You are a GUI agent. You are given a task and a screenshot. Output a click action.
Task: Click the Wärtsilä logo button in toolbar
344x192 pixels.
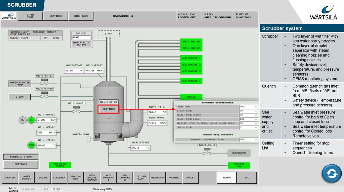coord(9,16)
